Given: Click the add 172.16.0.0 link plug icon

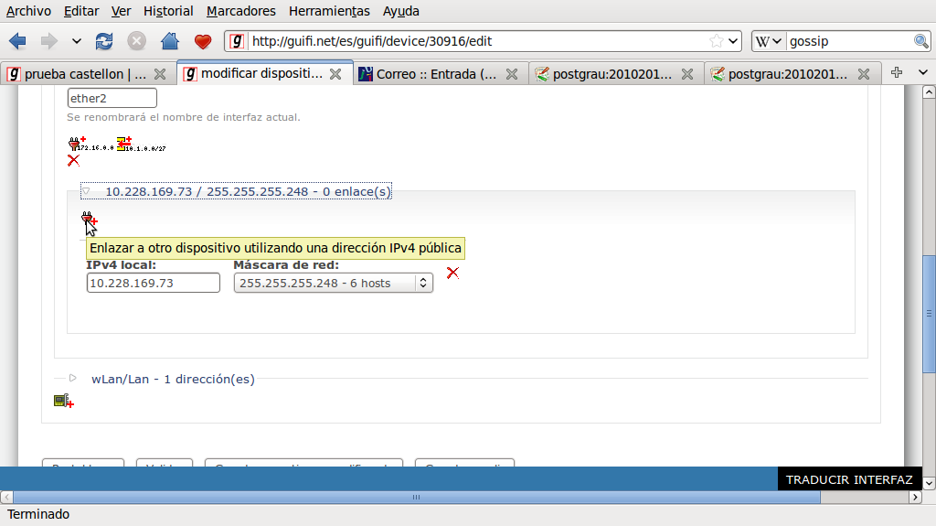Looking at the screenshot, I should 76,143.
